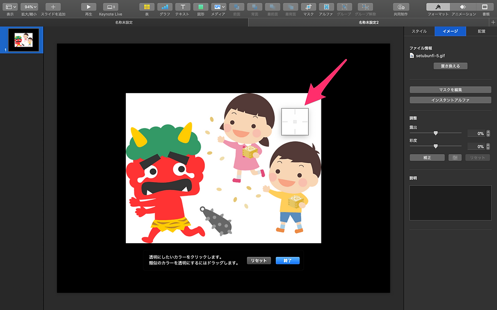Click 終了 to finish Instant Alpha
Screen dimensions: 497x310
click(x=288, y=260)
